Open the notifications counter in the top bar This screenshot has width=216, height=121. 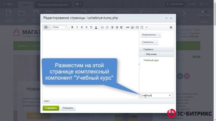(79, 4)
